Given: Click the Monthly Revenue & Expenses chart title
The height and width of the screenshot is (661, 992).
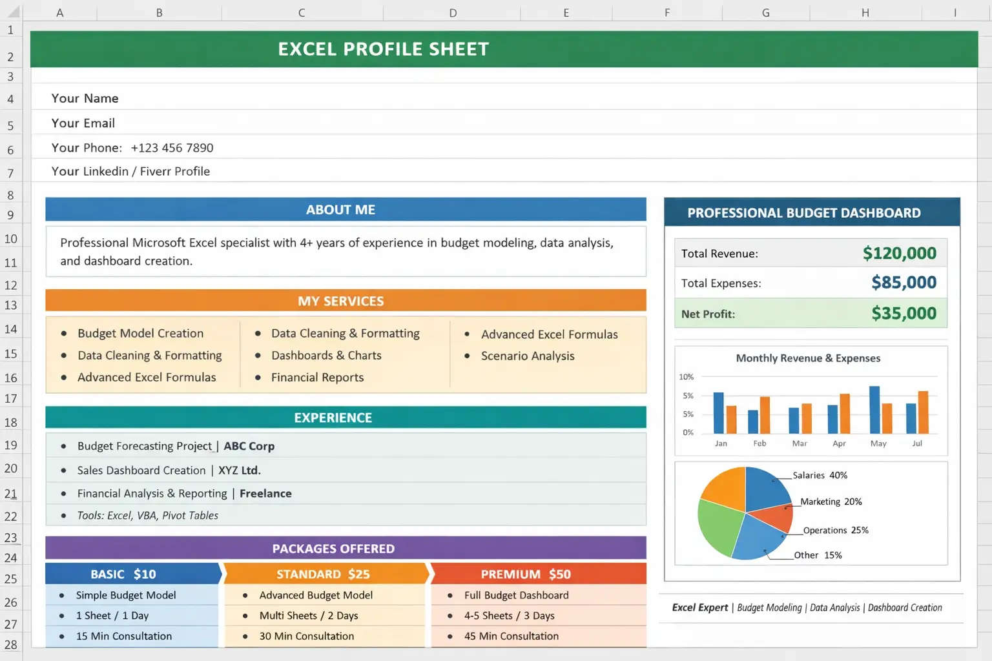Looking at the screenshot, I should click(808, 358).
